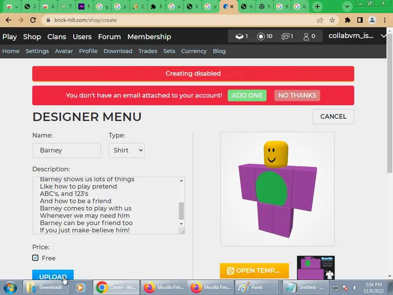Open the Type dropdown set to Shirt
393x295 pixels.
point(127,150)
